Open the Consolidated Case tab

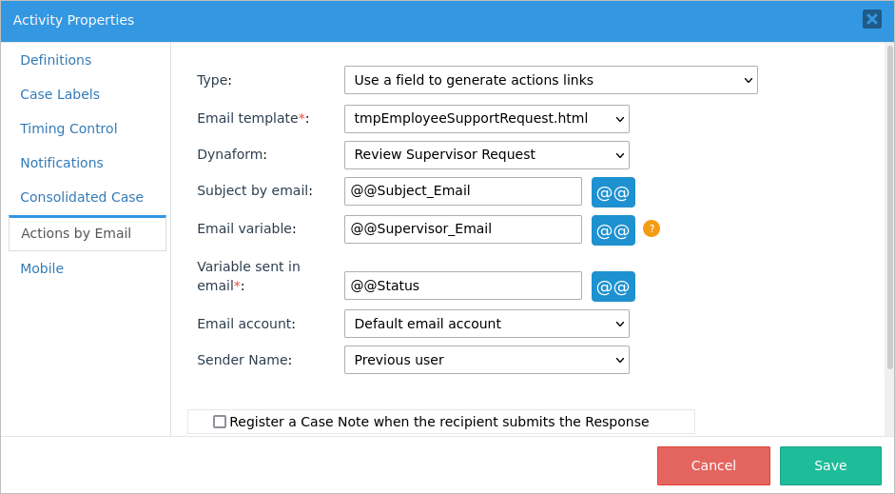(x=82, y=197)
